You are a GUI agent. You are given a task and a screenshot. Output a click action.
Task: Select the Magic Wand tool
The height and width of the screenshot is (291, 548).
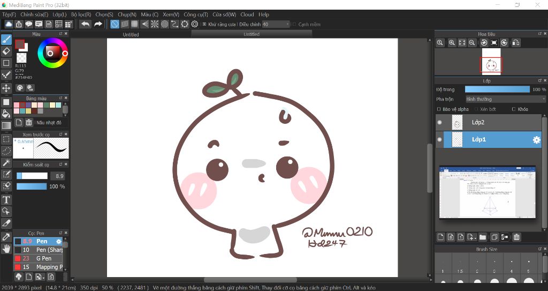6,162
